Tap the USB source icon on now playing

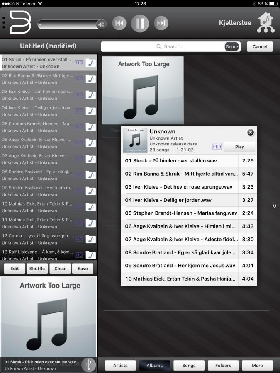(x=89, y=365)
